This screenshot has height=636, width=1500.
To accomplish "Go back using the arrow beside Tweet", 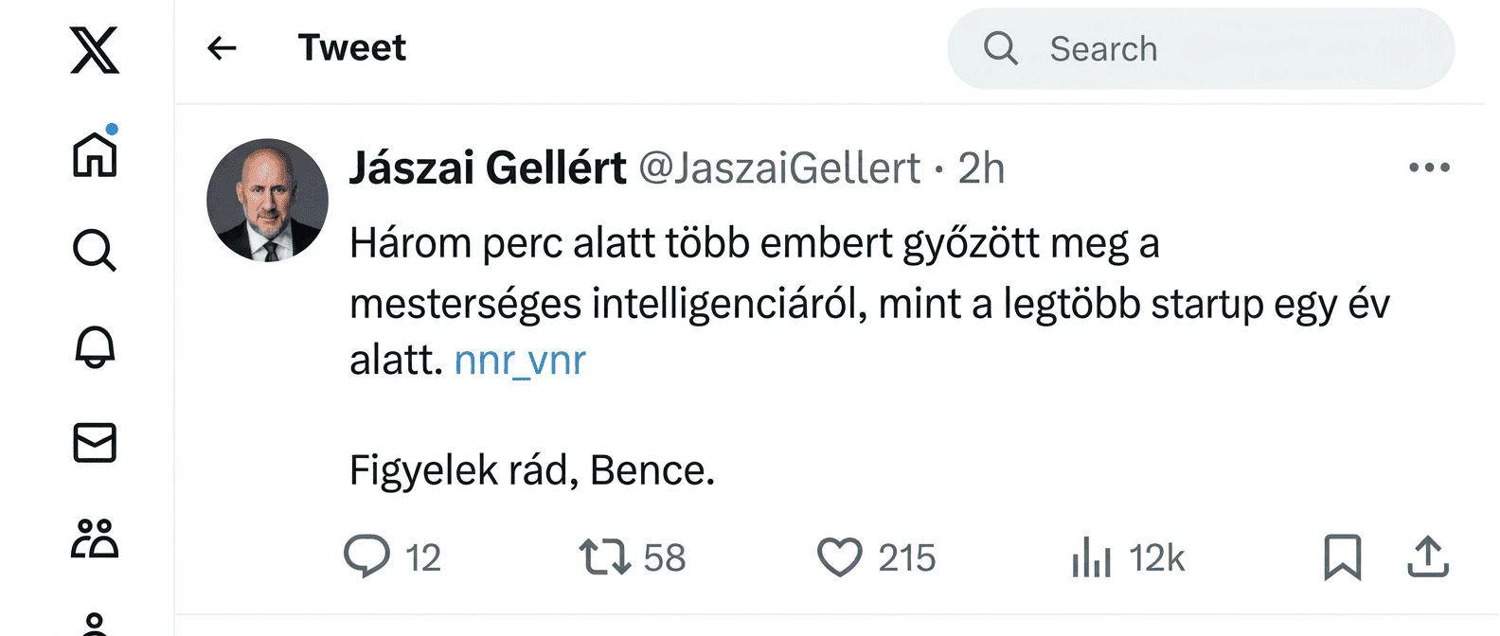I will 222,48.
